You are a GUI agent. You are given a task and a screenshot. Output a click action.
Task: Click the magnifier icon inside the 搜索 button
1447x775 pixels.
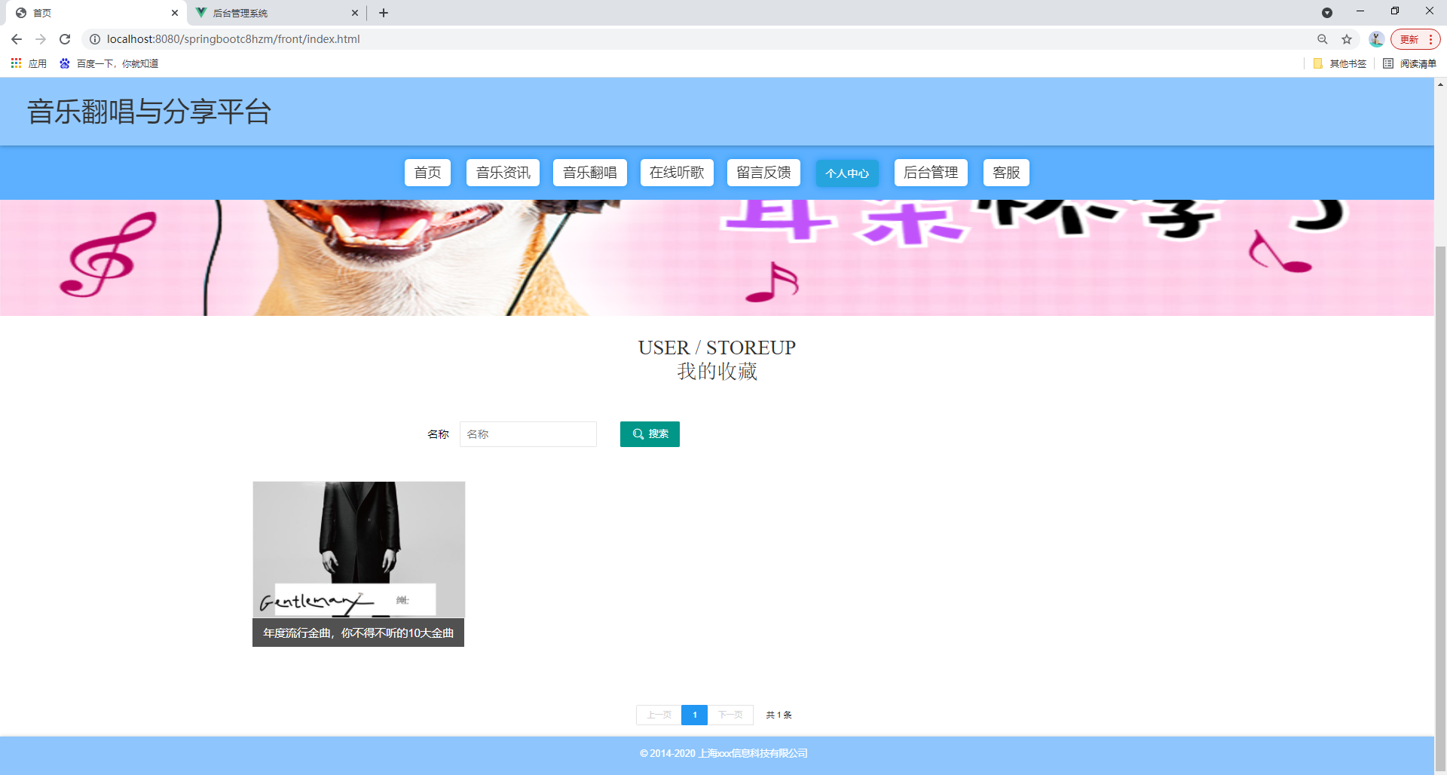tap(637, 433)
